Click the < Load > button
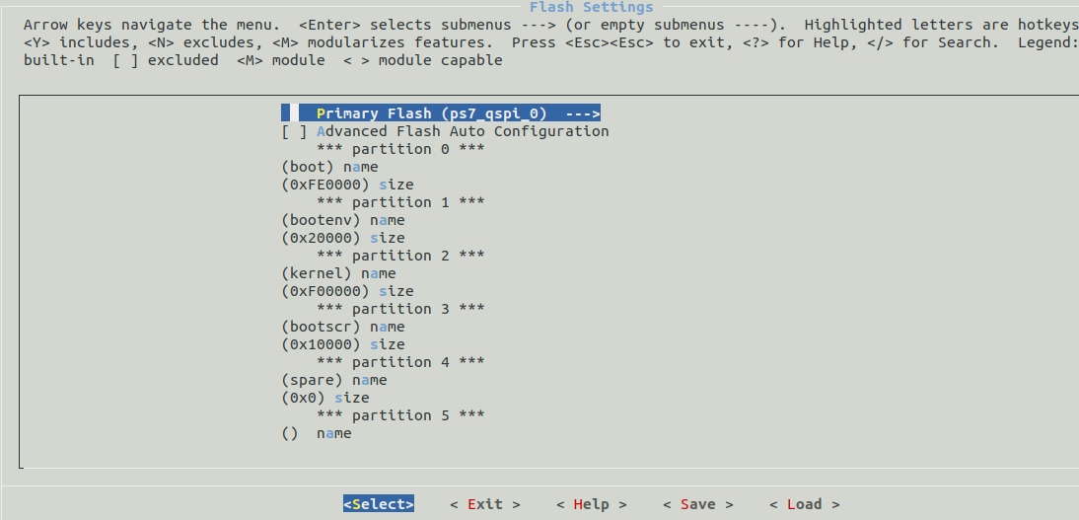This screenshot has width=1079, height=520. click(805, 504)
